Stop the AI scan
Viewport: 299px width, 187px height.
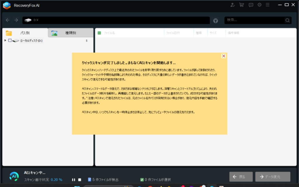[80, 180]
